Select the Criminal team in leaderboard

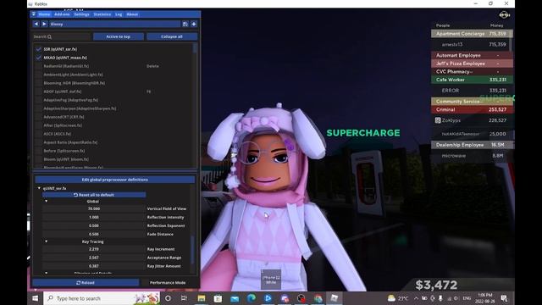coord(472,109)
